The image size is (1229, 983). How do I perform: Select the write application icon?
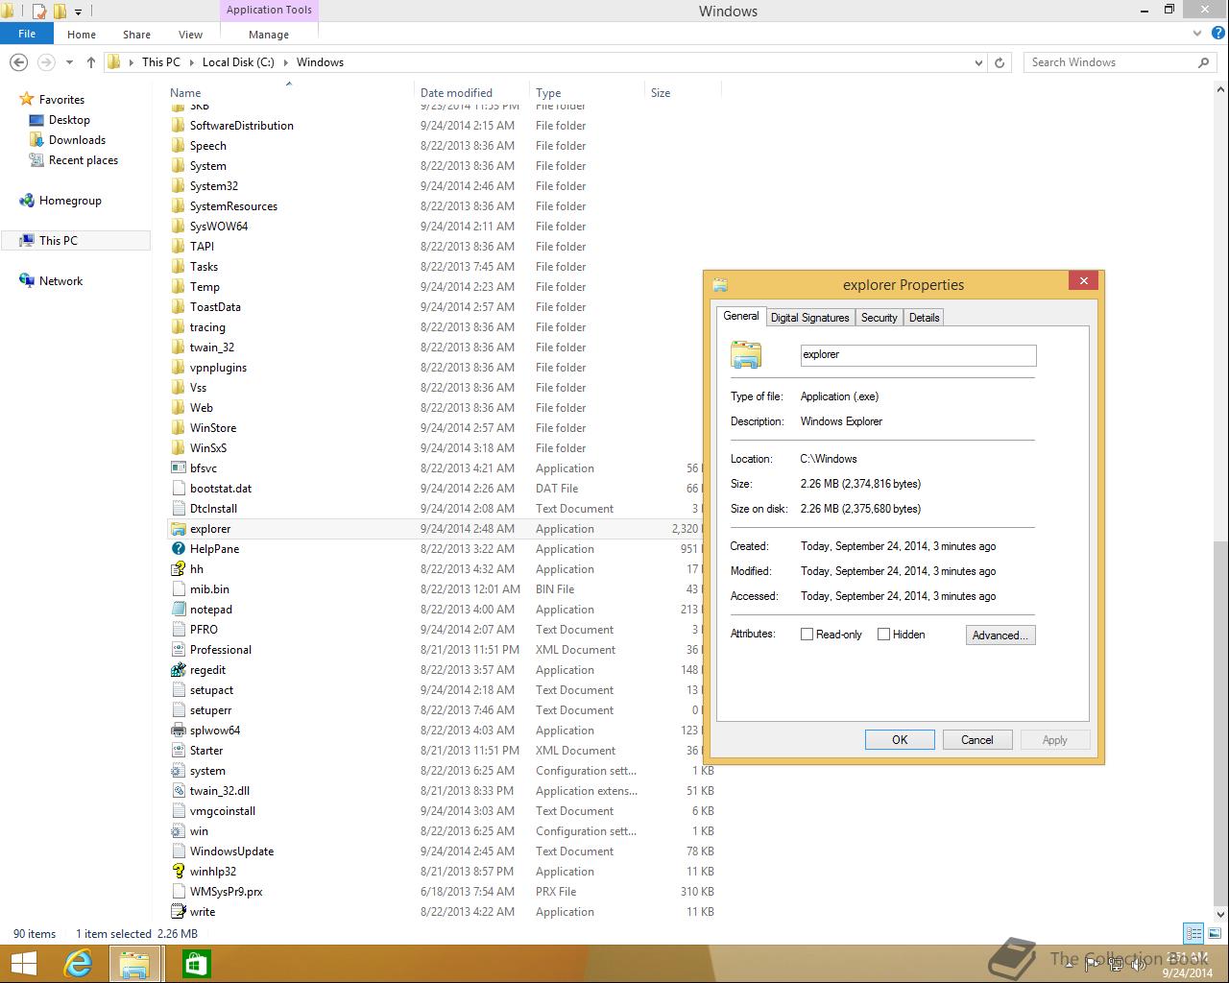(178, 912)
